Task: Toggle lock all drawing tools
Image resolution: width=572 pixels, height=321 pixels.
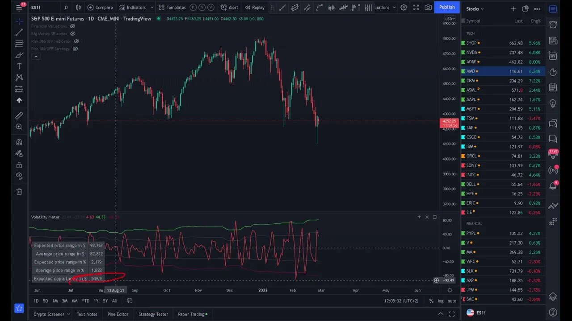Action: tap(19, 165)
